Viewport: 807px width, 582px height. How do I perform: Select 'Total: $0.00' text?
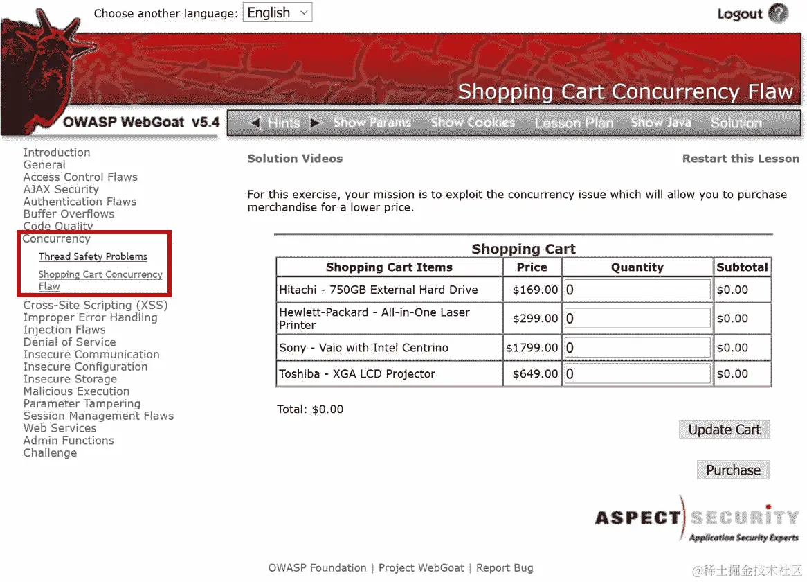click(310, 409)
